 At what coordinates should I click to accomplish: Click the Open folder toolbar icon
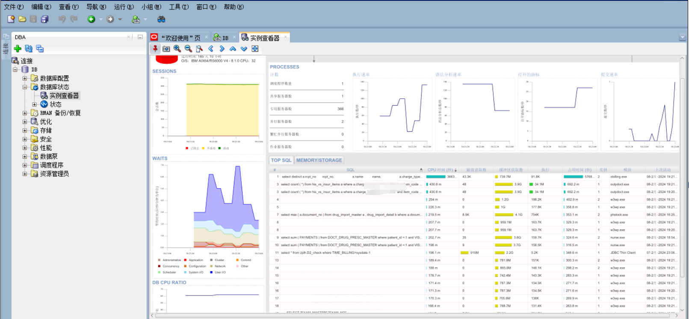pyautogui.click(x=22, y=19)
